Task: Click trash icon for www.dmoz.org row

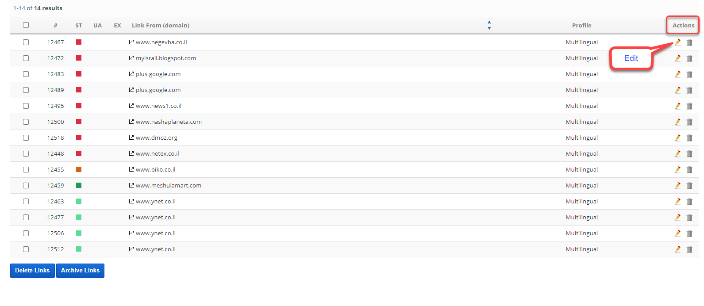Action: coord(689,138)
